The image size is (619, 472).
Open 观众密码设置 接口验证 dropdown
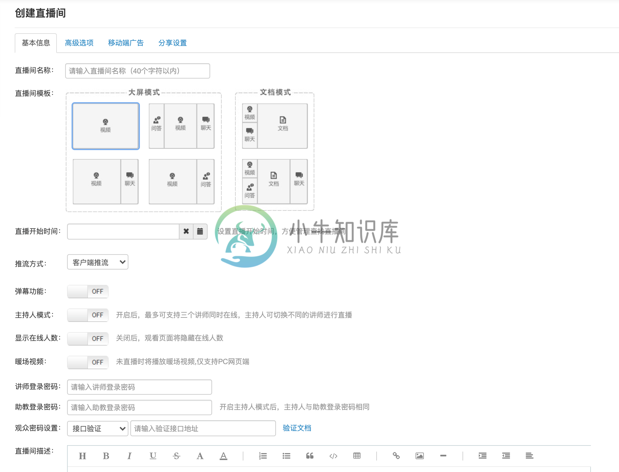pos(98,428)
